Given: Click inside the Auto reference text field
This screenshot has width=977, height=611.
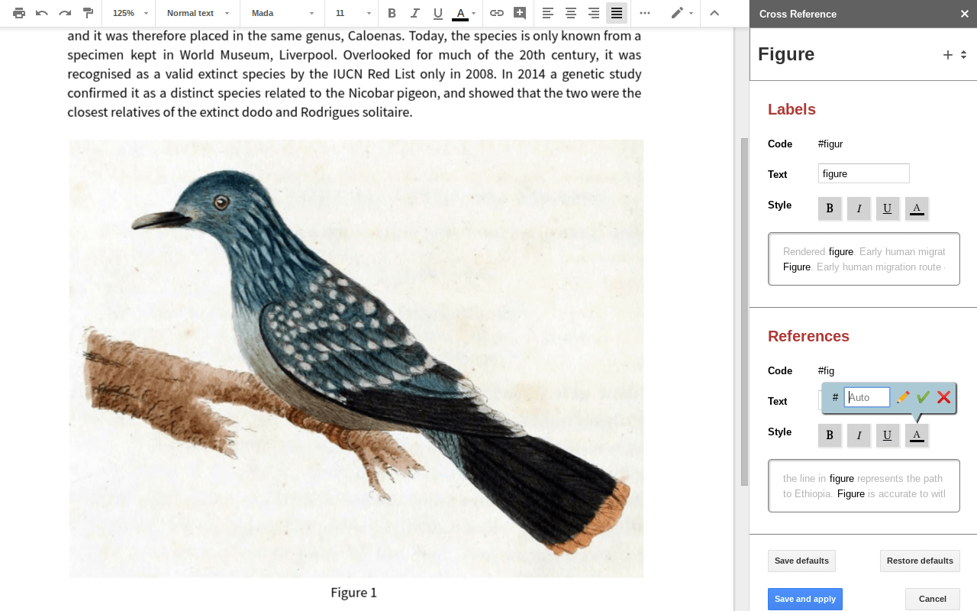Looking at the screenshot, I should (866, 397).
